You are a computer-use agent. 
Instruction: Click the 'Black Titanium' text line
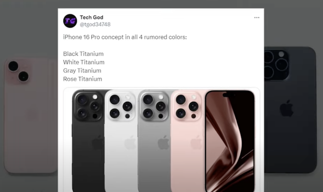[83, 54]
